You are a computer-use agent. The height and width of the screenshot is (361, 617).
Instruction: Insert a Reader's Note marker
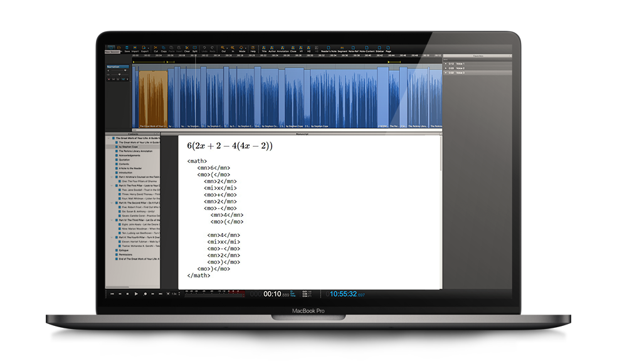click(329, 47)
